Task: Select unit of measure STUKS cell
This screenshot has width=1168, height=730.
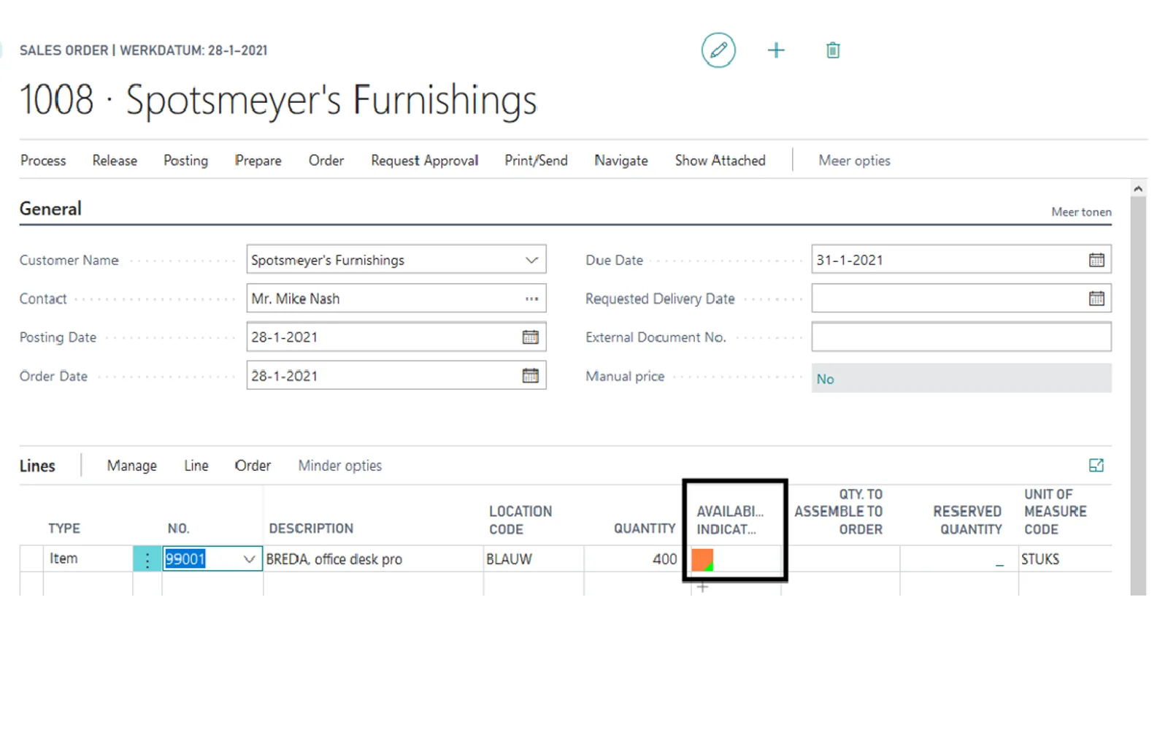Action: coord(1065,559)
